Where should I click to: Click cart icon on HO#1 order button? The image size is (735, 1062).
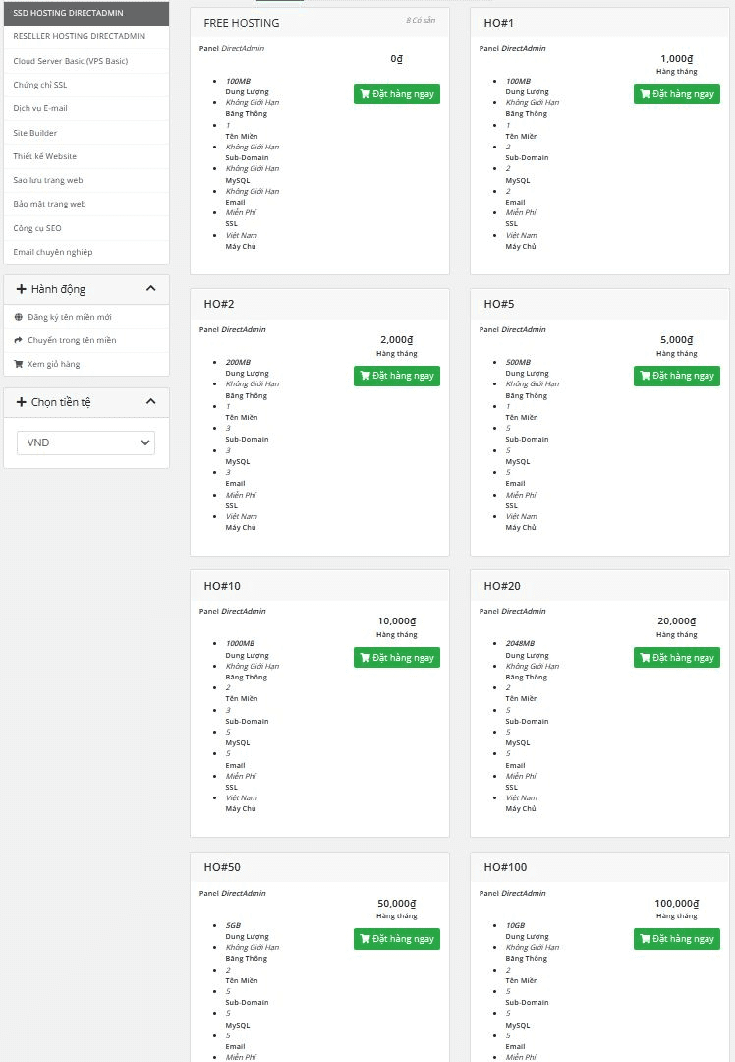click(x=646, y=94)
